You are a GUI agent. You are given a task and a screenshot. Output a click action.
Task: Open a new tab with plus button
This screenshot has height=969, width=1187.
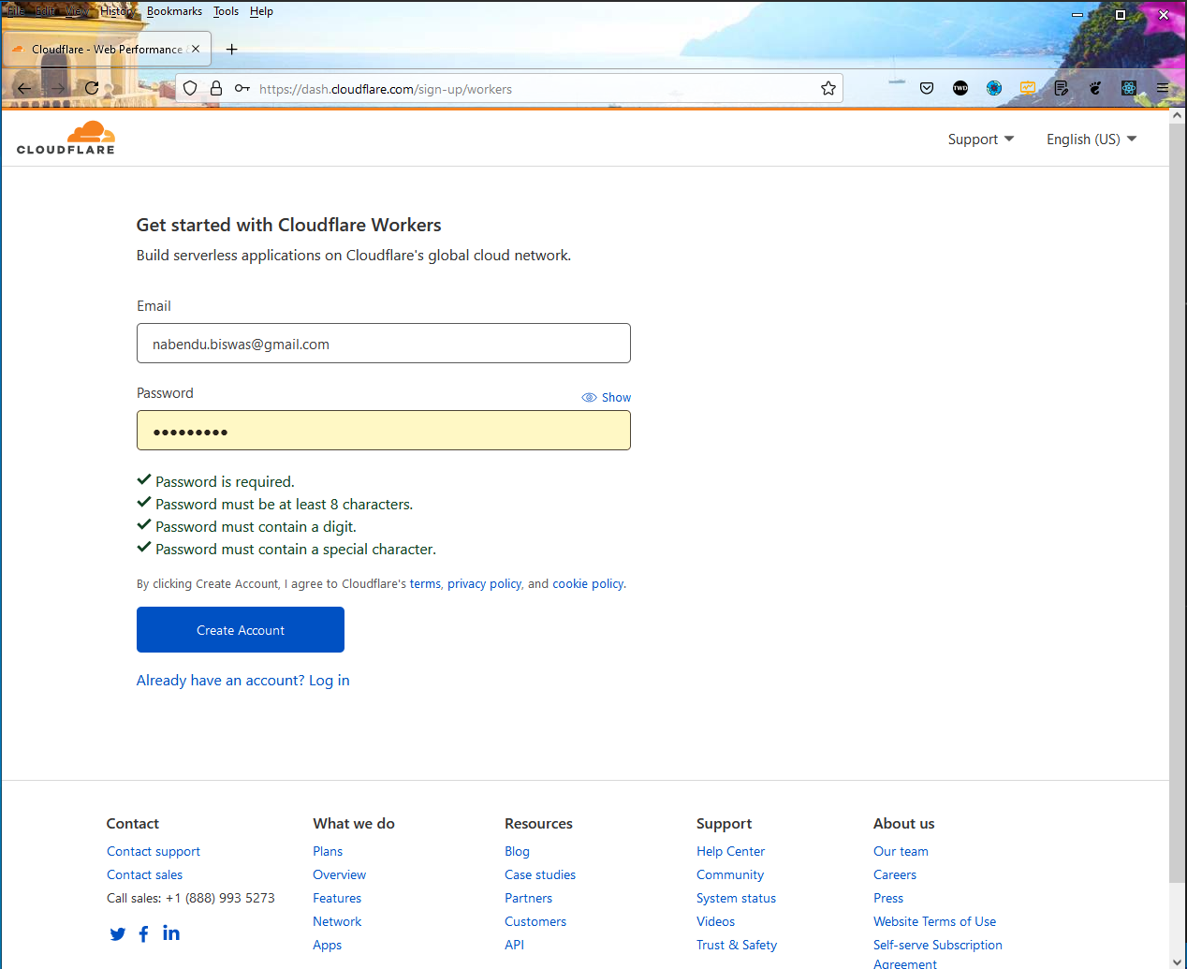point(232,49)
